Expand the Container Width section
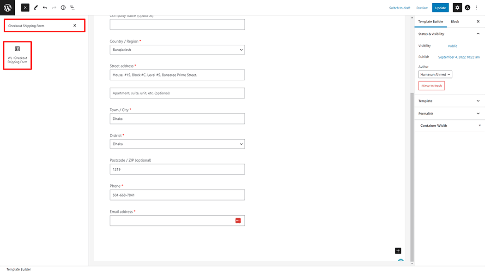Image resolution: width=485 pixels, height=272 pixels. (x=449, y=125)
